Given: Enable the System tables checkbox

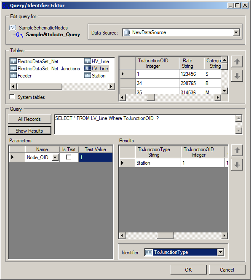Looking at the screenshot, I should (x=12, y=97).
